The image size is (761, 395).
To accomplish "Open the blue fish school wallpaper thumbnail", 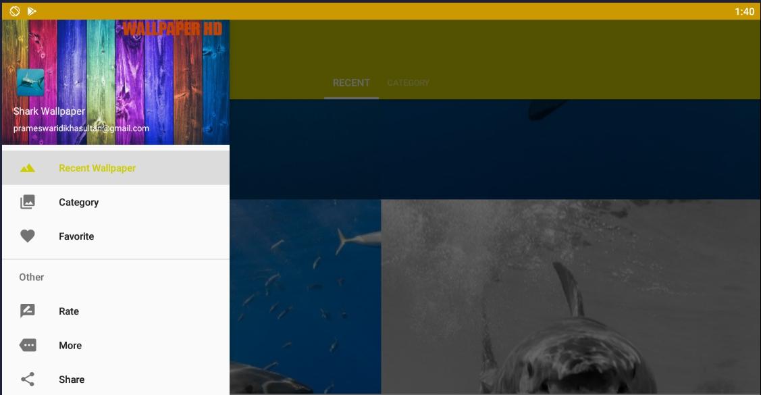I will point(305,296).
